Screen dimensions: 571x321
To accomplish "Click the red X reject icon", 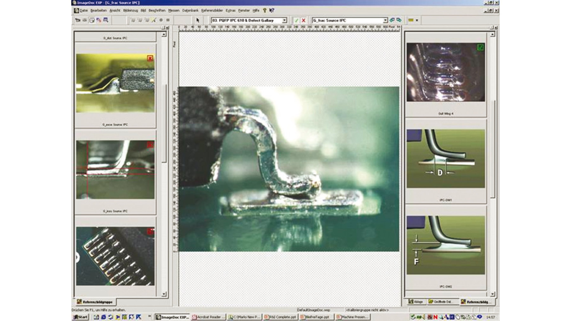I will click(304, 20).
